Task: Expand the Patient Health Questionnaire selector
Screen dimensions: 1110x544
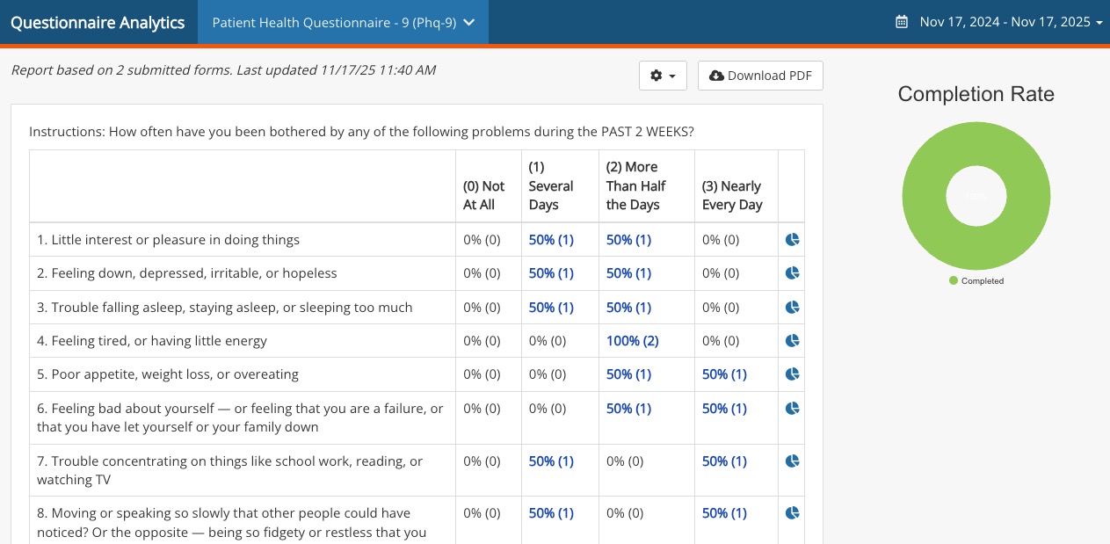Action: (343, 23)
